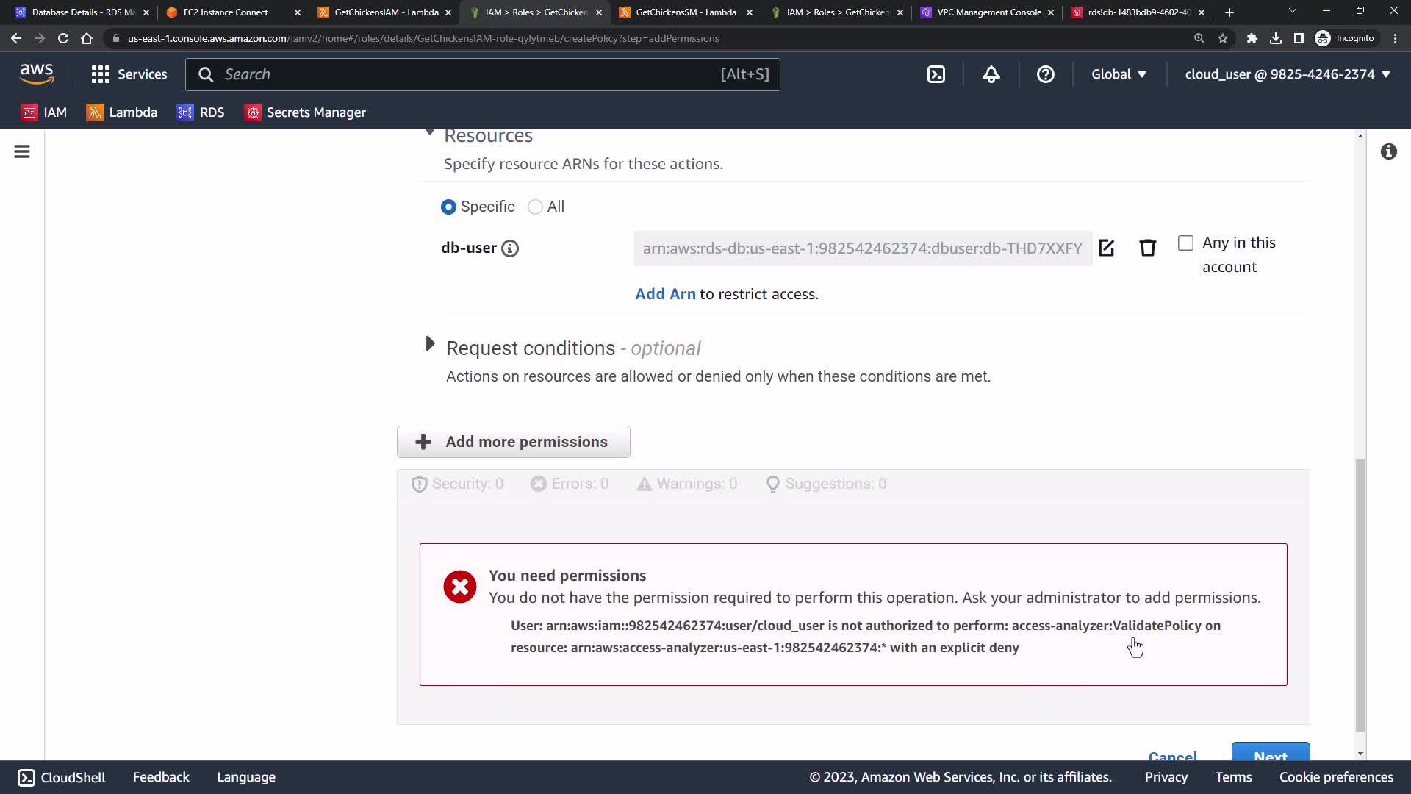
Task: Switch to the VPC Management Console tab
Action: point(988,12)
